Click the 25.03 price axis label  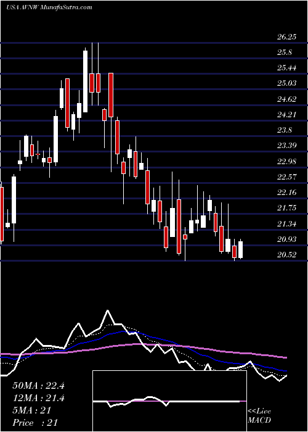pos(286,83)
